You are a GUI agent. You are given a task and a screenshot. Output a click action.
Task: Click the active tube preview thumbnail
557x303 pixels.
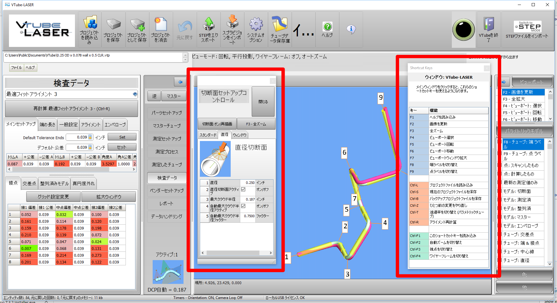[x=168, y=272]
